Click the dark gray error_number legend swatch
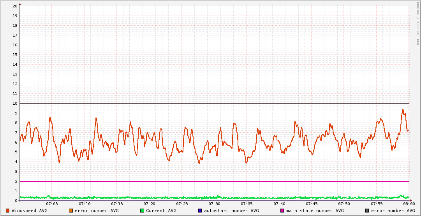 coord(367,211)
